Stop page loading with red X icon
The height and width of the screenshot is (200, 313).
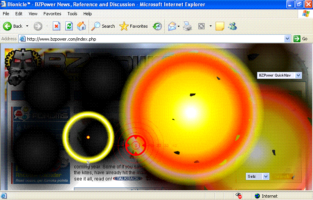click(56, 26)
